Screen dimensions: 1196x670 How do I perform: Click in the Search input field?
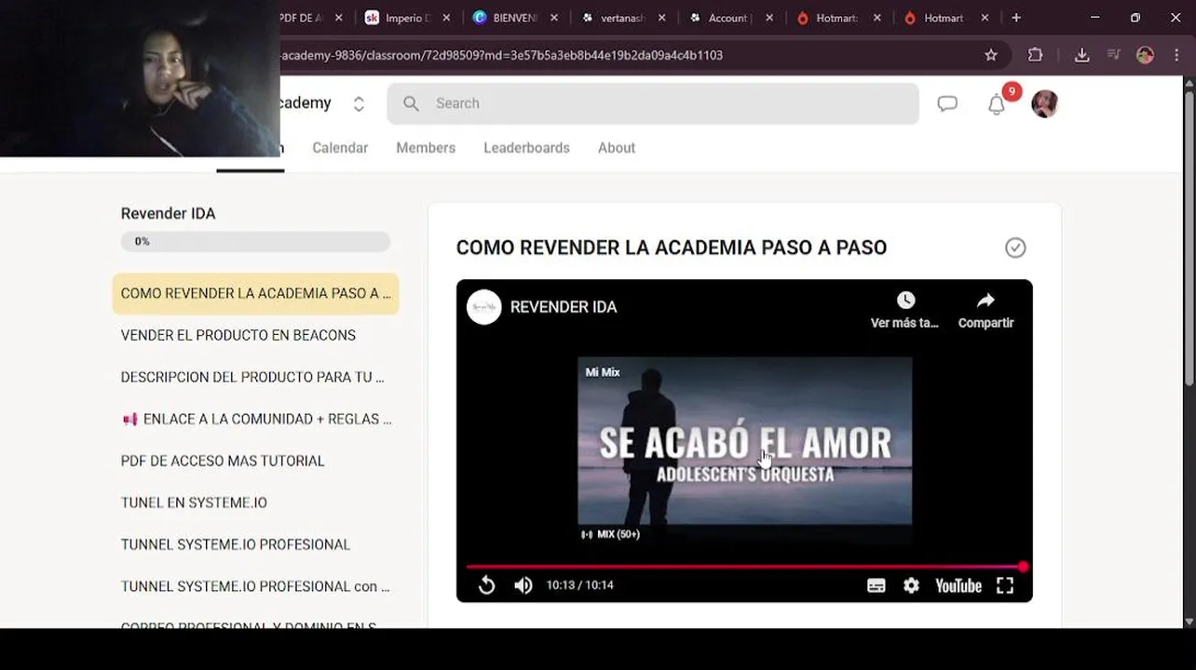(x=653, y=103)
